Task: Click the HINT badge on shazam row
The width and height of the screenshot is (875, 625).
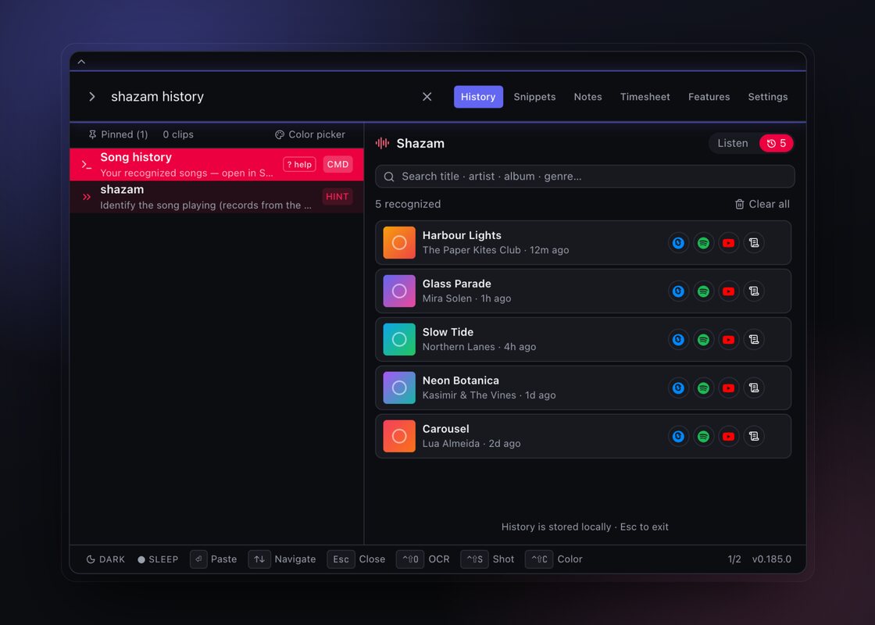Action: click(x=337, y=197)
